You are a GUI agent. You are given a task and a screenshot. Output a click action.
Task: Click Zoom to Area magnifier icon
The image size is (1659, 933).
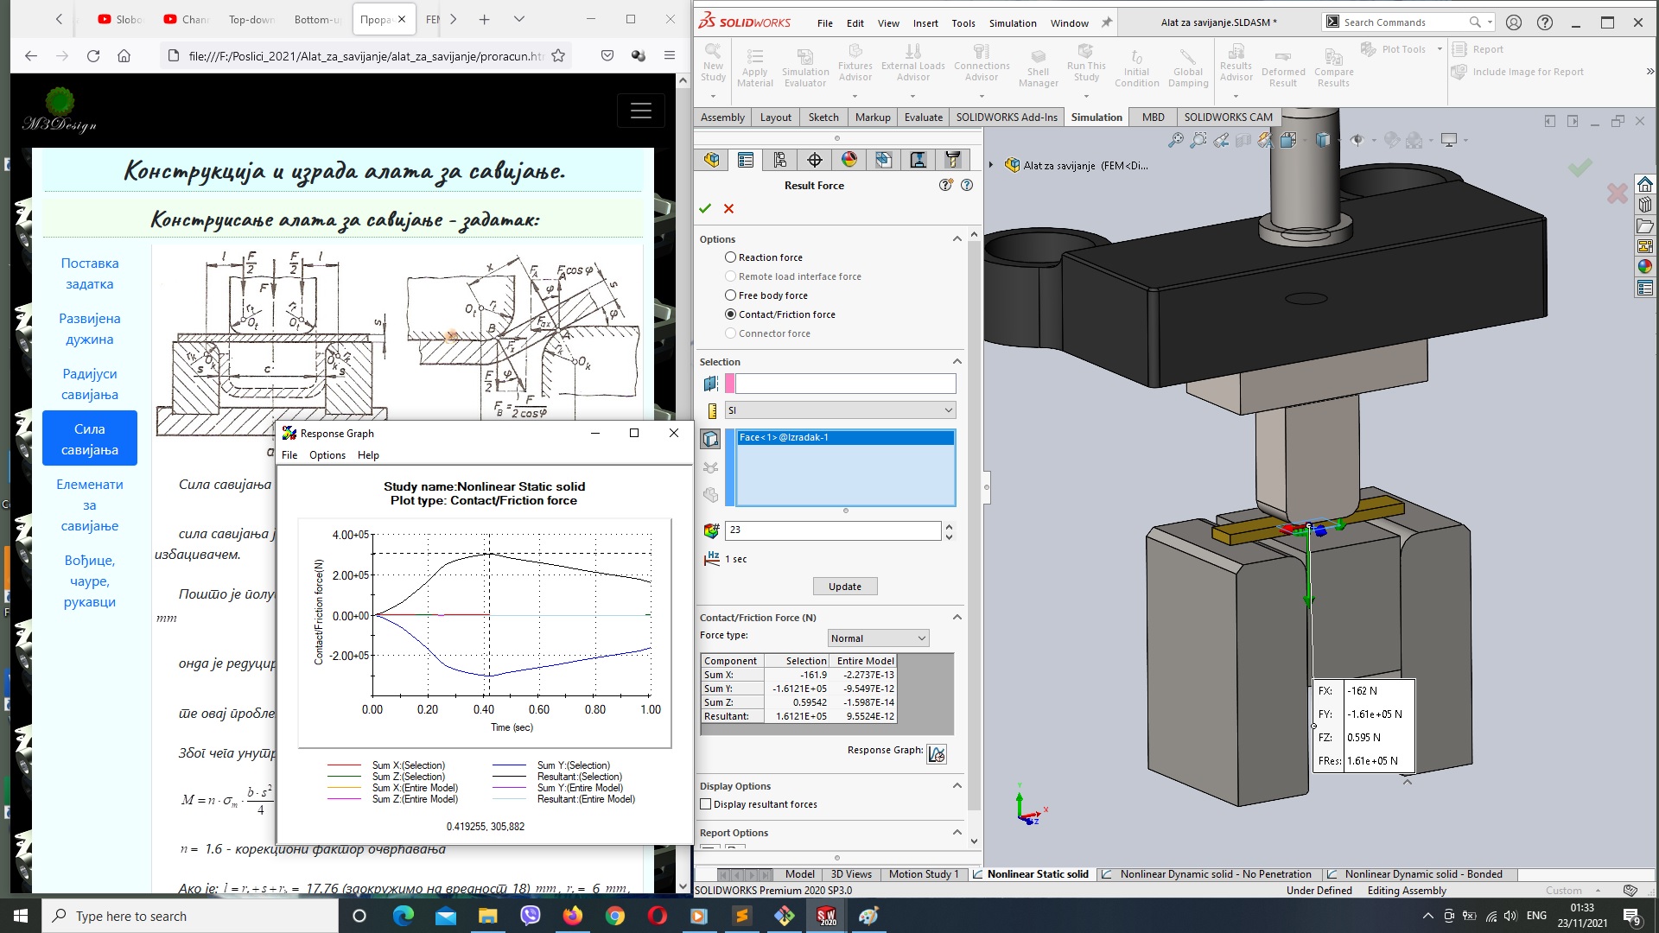click(x=1198, y=140)
